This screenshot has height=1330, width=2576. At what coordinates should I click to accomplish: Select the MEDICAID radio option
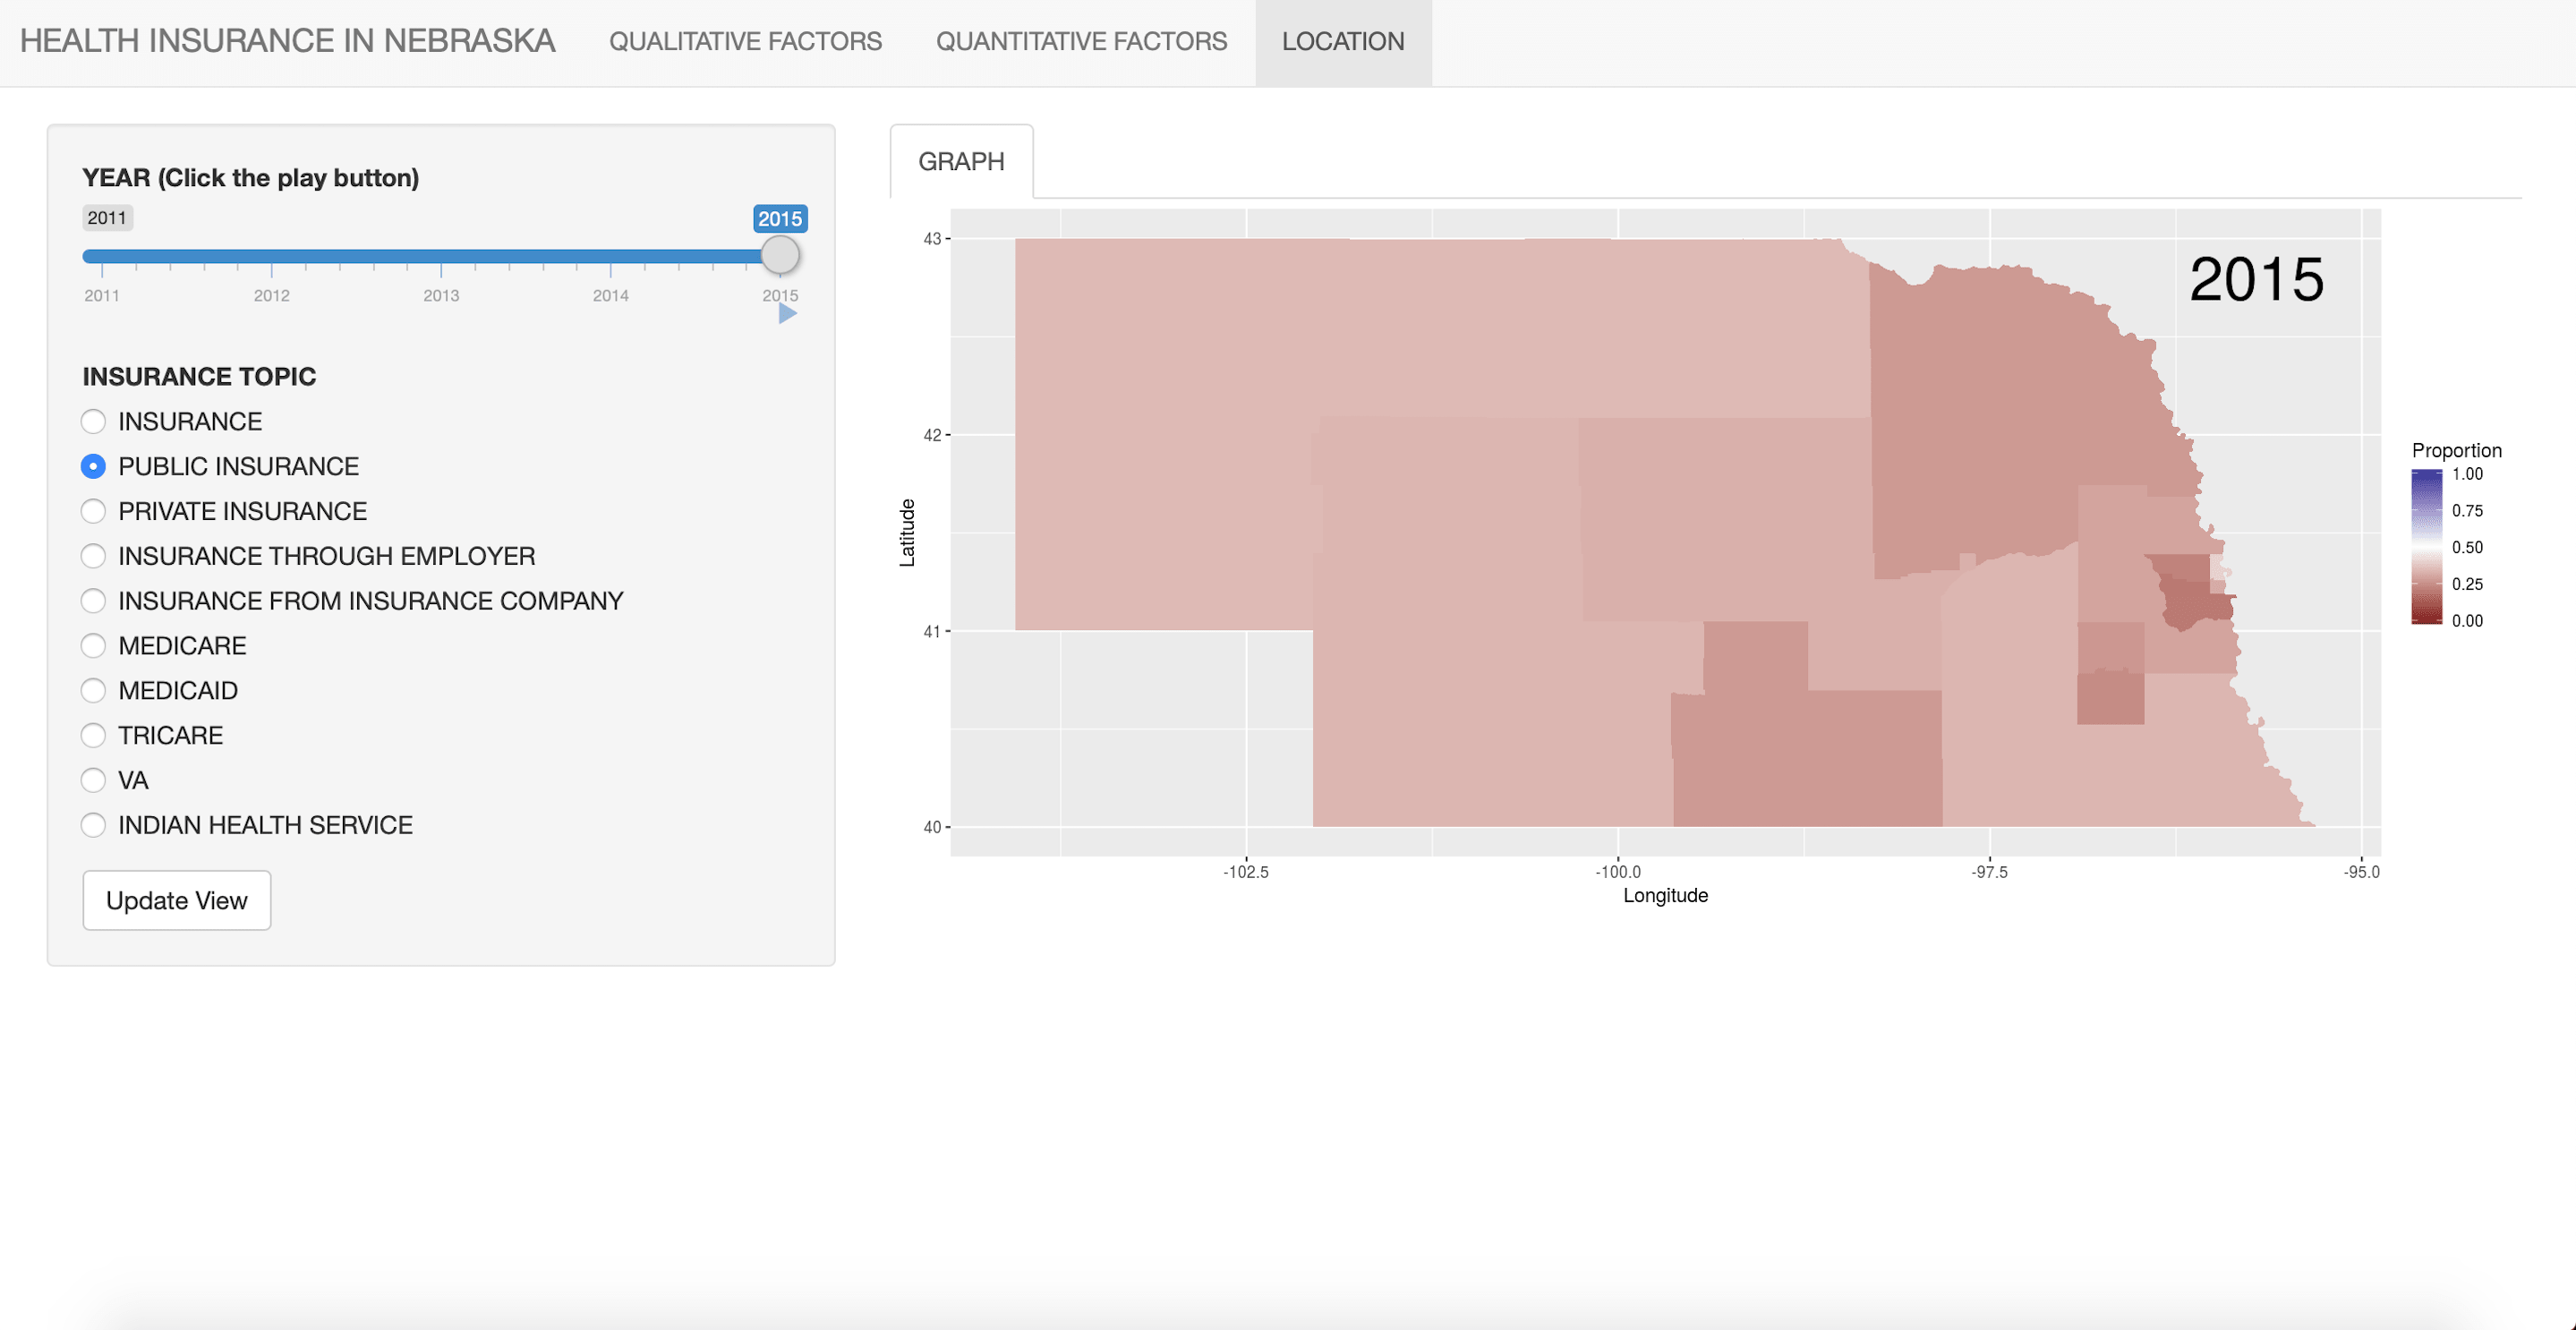coord(93,691)
